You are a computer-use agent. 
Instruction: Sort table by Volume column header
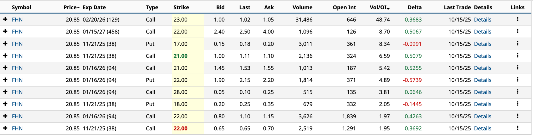[302, 8]
